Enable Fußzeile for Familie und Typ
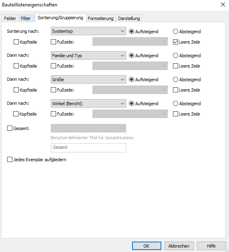This screenshot has width=229, height=252. point(53,66)
